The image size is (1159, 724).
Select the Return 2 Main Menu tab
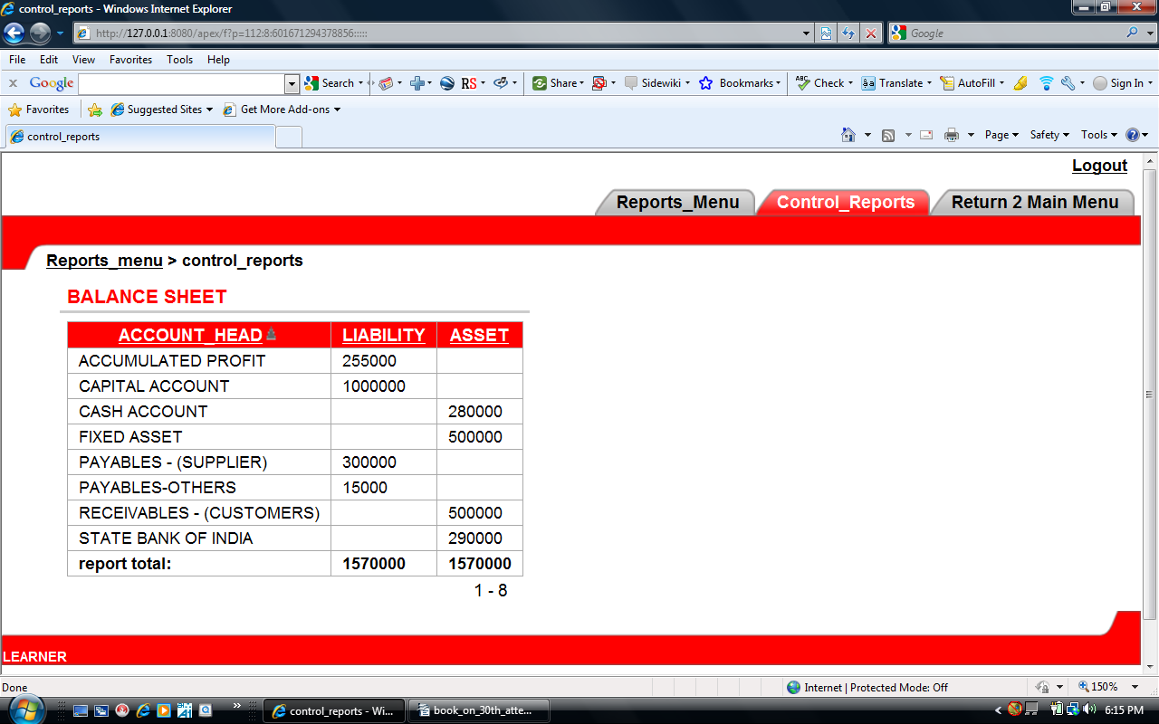coord(1034,202)
